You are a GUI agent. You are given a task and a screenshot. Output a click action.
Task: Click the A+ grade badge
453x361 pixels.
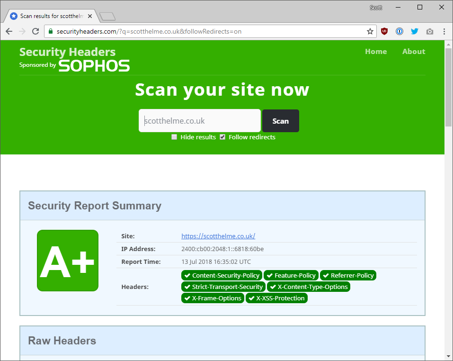[x=67, y=261]
